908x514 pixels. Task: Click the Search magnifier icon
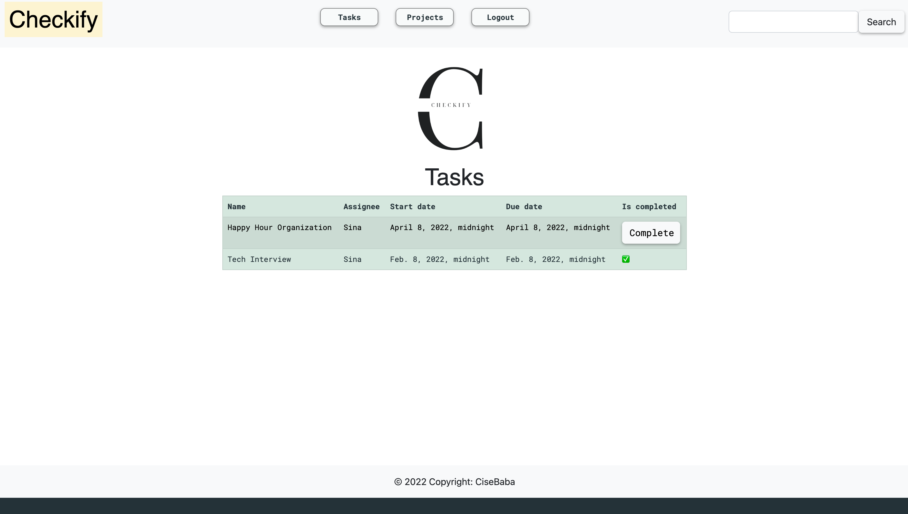point(882,21)
